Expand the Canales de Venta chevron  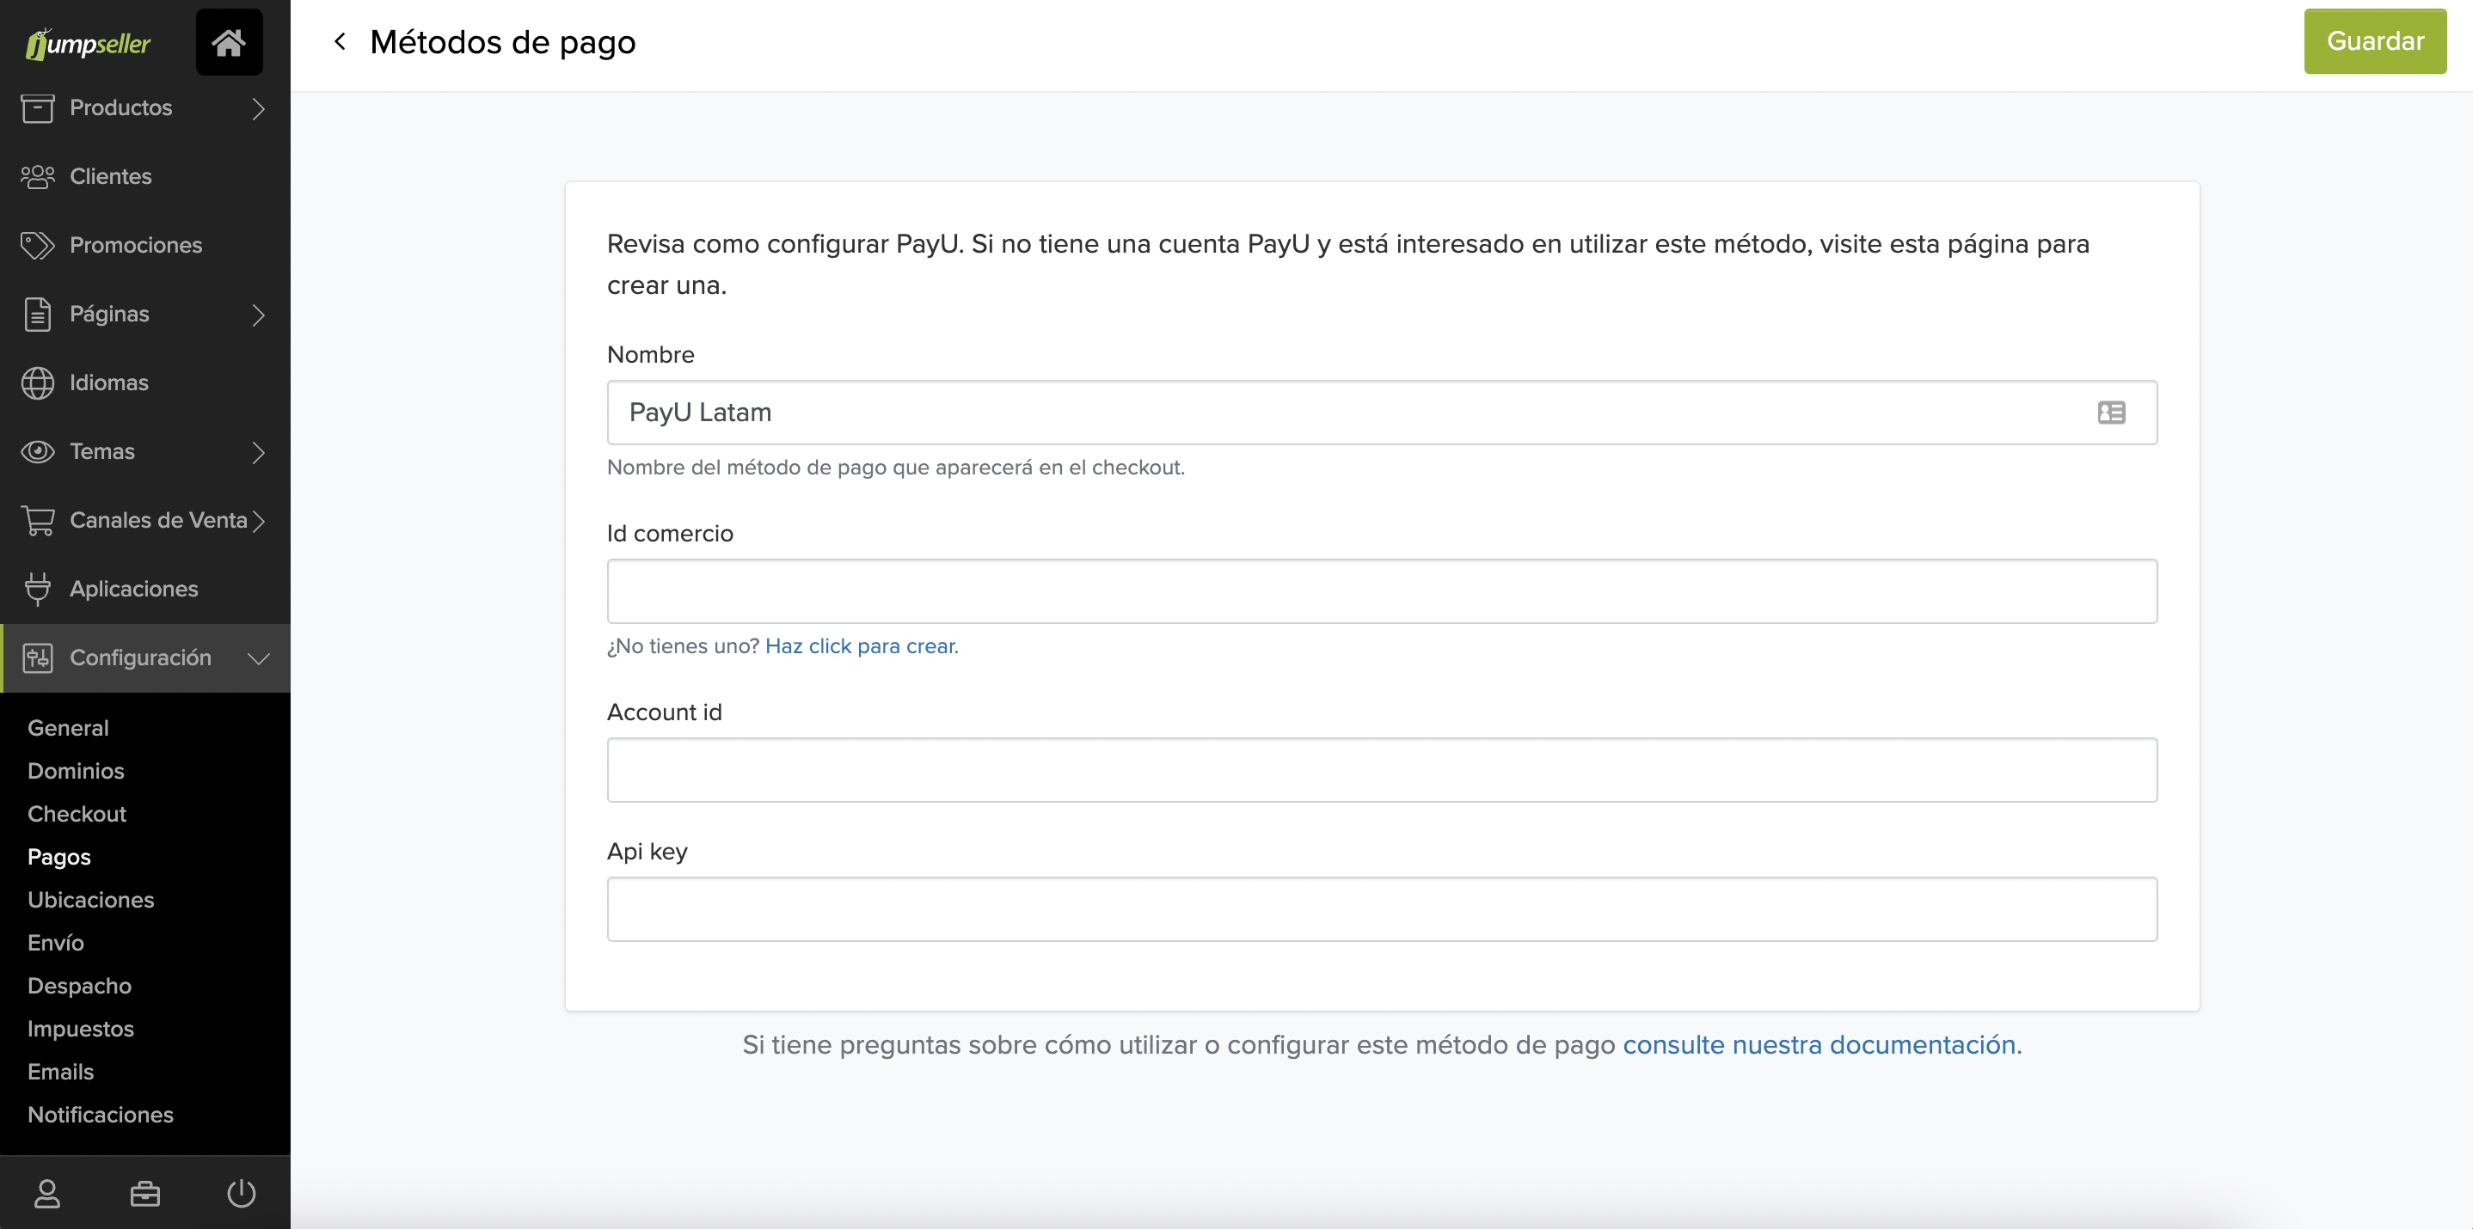click(258, 521)
